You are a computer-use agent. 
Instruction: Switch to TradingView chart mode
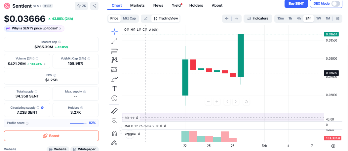(166, 19)
